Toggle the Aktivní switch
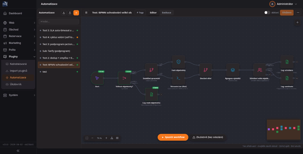Screen dimensions: 303x154 tap(267, 12)
